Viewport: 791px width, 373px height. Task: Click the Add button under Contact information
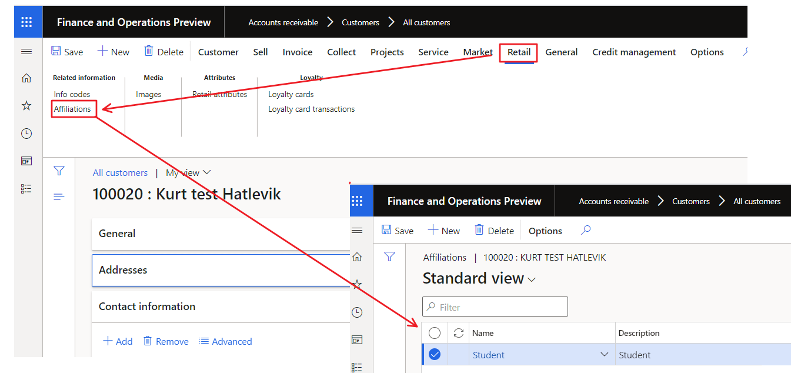pyautogui.click(x=118, y=341)
